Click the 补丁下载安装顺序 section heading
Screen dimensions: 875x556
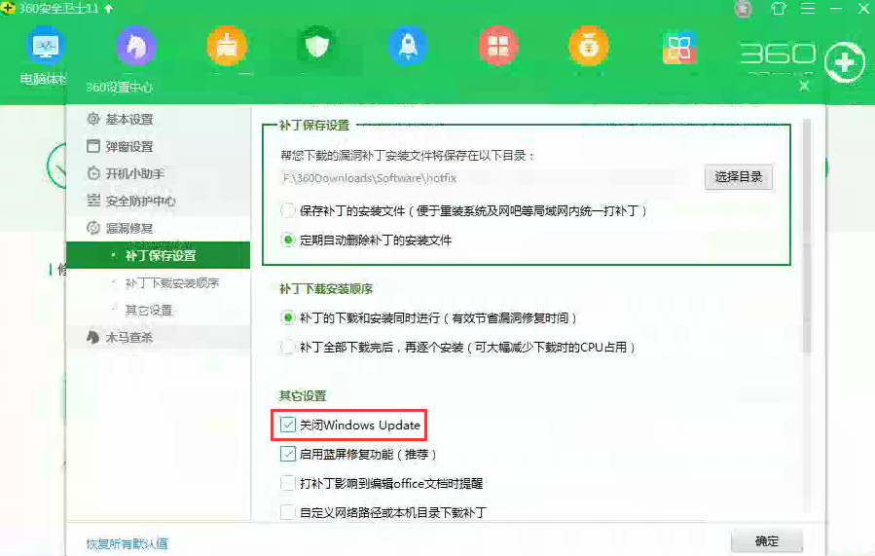coord(326,288)
